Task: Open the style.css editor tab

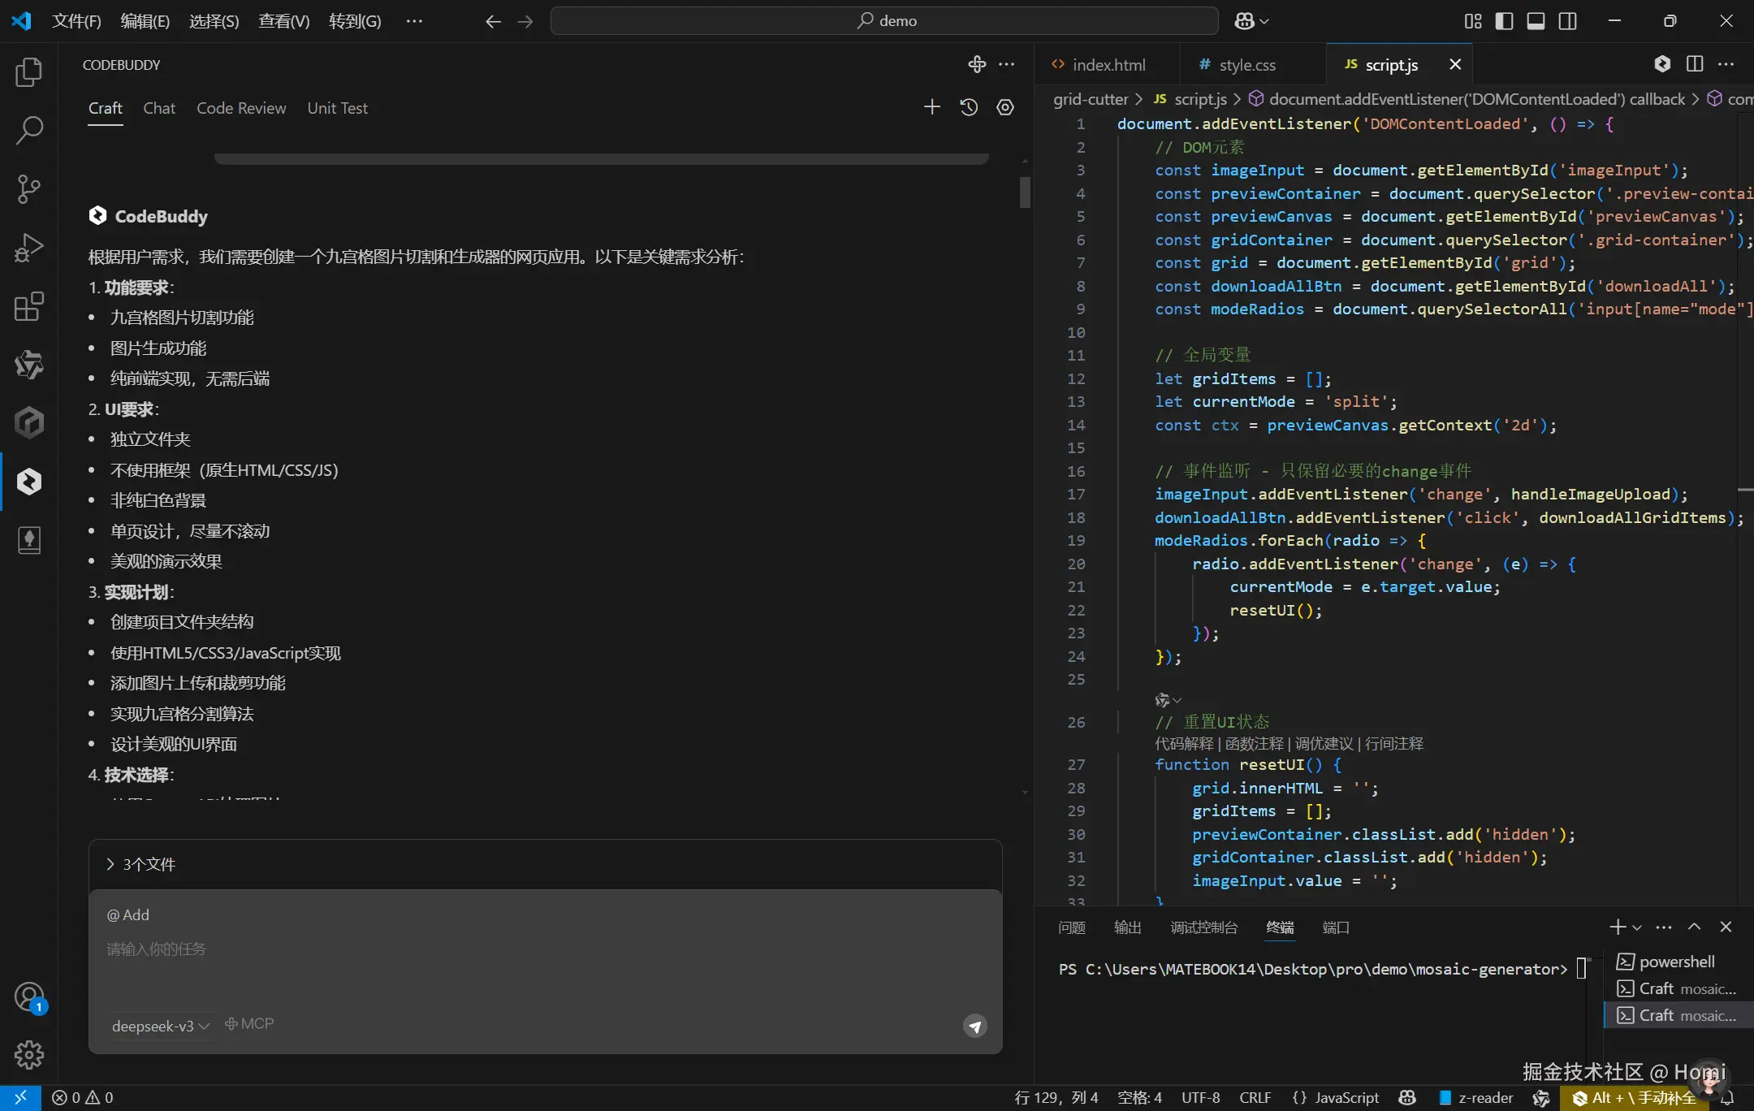Action: [1246, 65]
